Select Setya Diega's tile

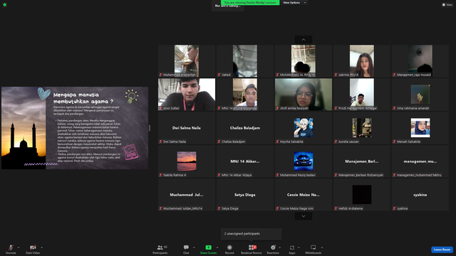click(x=245, y=194)
